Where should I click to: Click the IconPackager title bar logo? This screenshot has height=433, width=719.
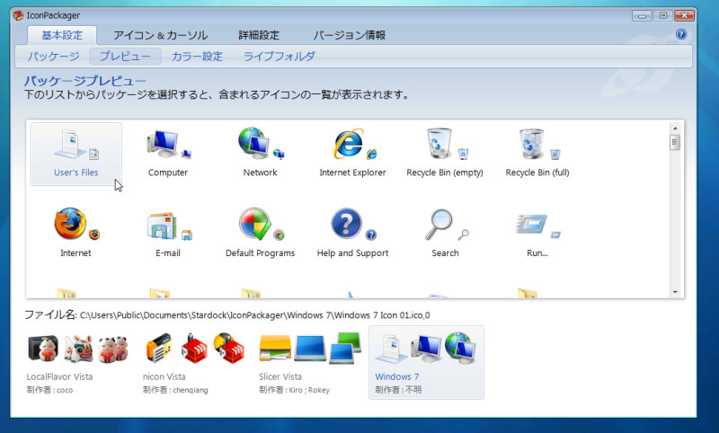coord(18,15)
